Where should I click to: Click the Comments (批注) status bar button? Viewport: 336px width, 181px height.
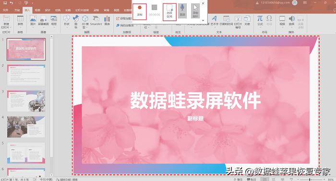coord(252,179)
